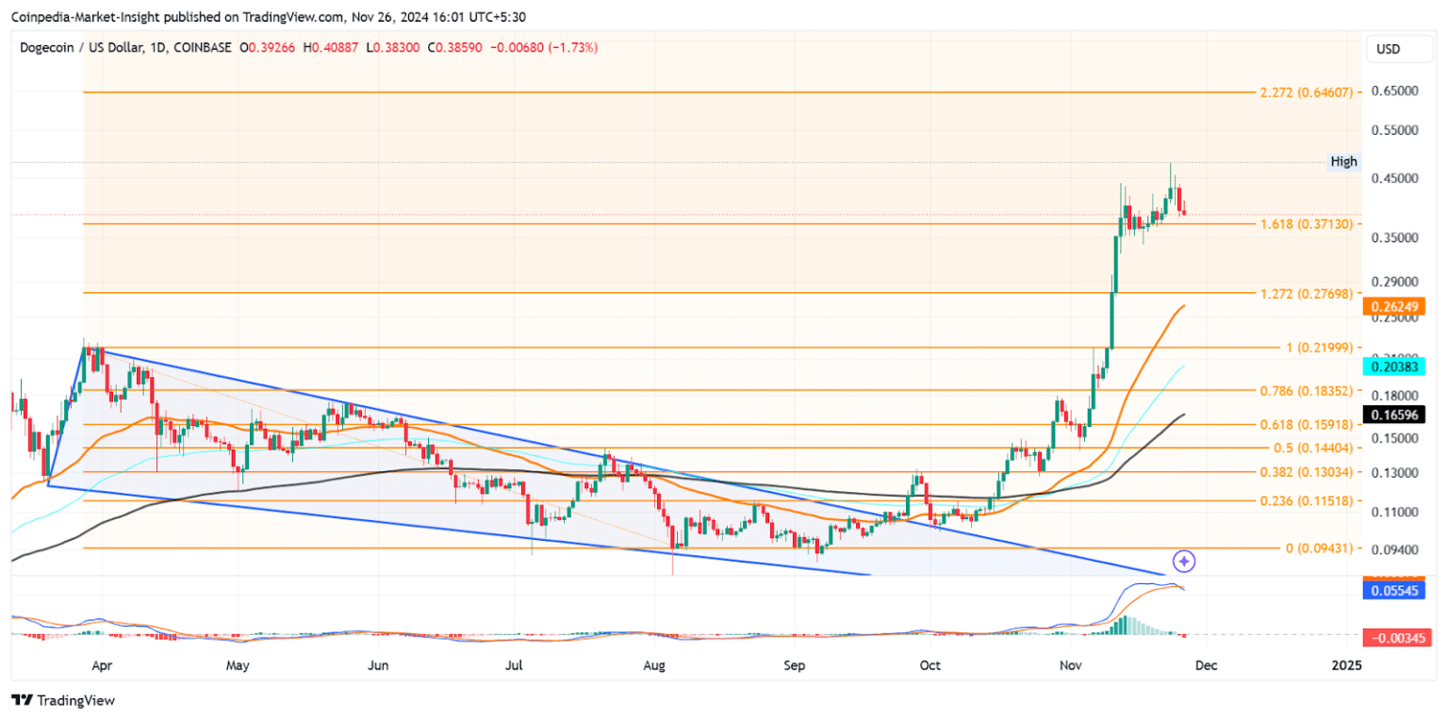Select the 0.786 (0.18352) Fibonacci level label

1307,390
